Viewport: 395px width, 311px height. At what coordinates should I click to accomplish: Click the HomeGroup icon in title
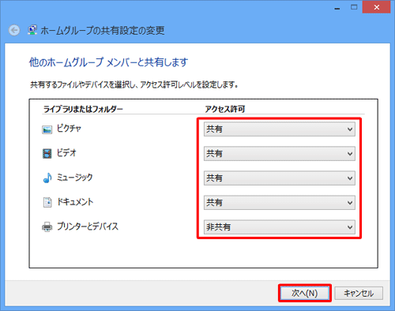point(32,30)
